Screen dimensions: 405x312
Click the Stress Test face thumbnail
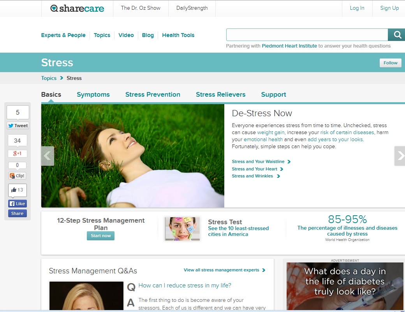coord(182,229)
